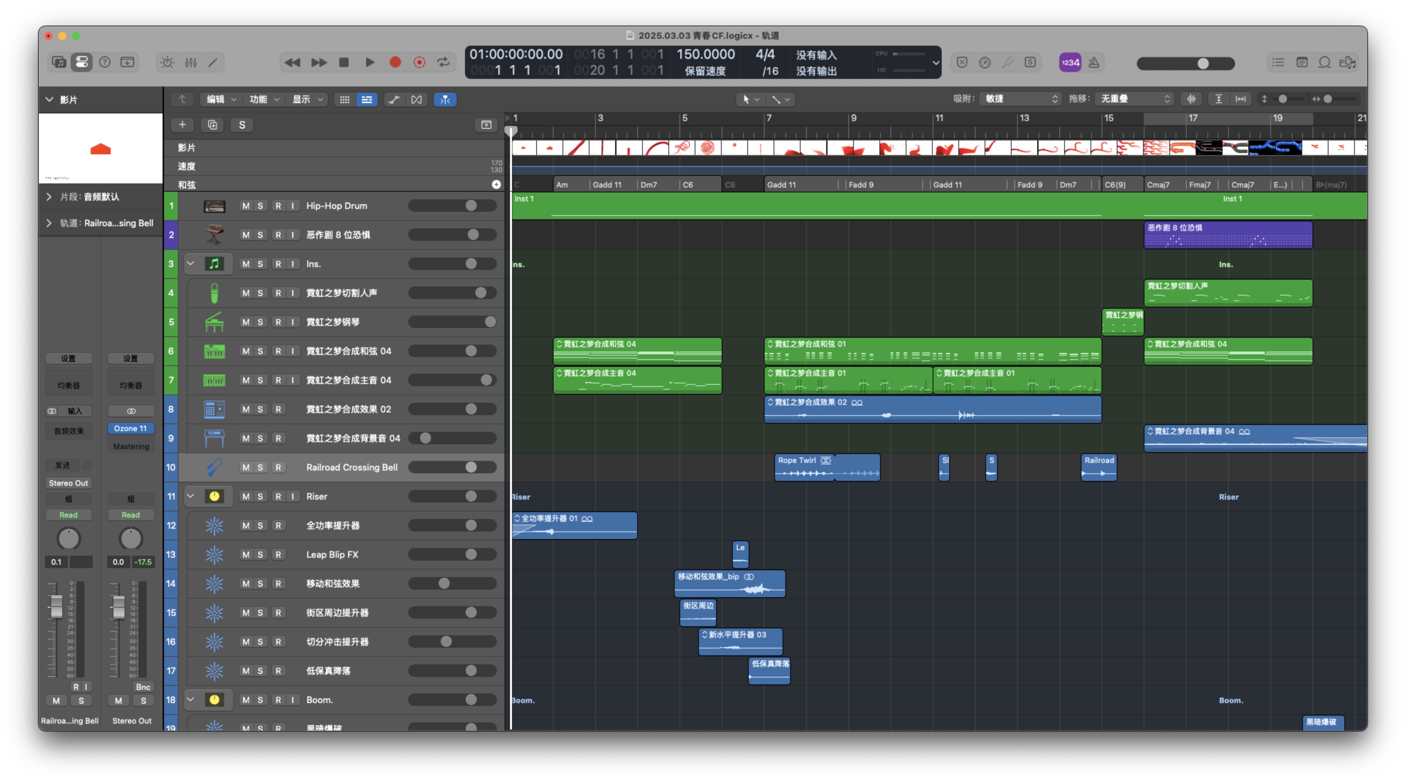Click the Hip-Hop Drum track instrument icon
The width and height of the screenshot is (1406, 782).
214,206
